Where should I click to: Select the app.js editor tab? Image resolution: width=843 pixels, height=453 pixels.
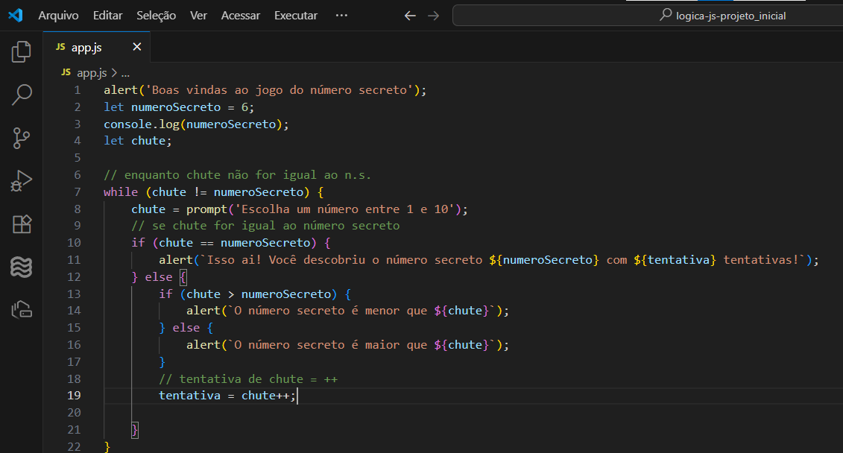tap(97, 47)
